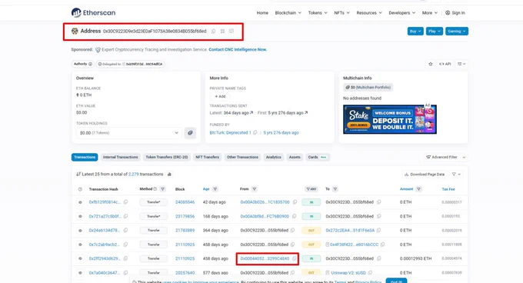Click help icon in table header
523x283 pixels.
tap(80, 189)
